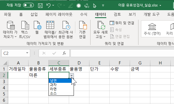Switch to the 수식 tab
This screenshot has width=174, height=104.
(84, 14)
